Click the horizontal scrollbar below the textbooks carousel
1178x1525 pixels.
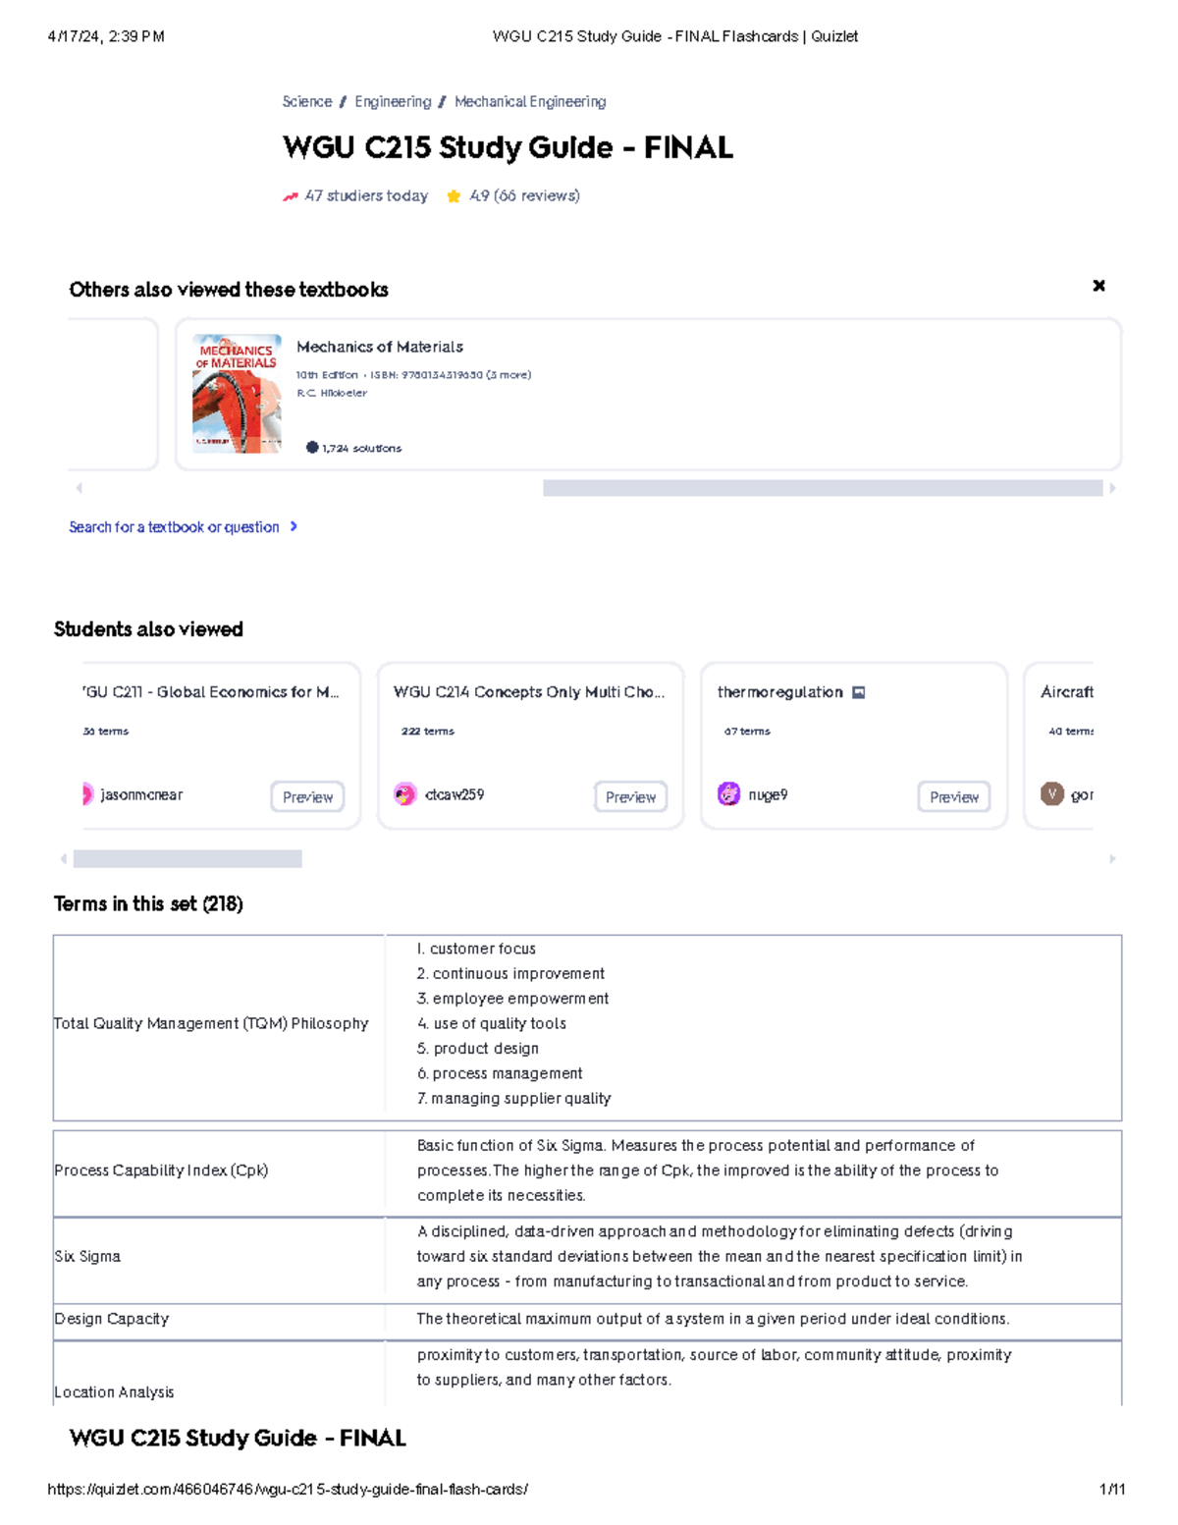tap(825, 486)
